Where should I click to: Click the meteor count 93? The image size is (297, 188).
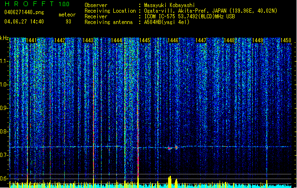pyautogui.click(x=68, y=22)
